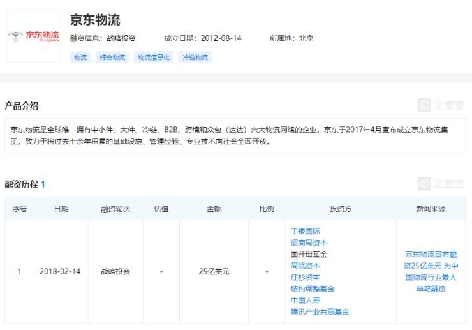Click the 国开母基金 investor entry
The image size is (472, 330).
pyautogui.click(x=309, y=254)
